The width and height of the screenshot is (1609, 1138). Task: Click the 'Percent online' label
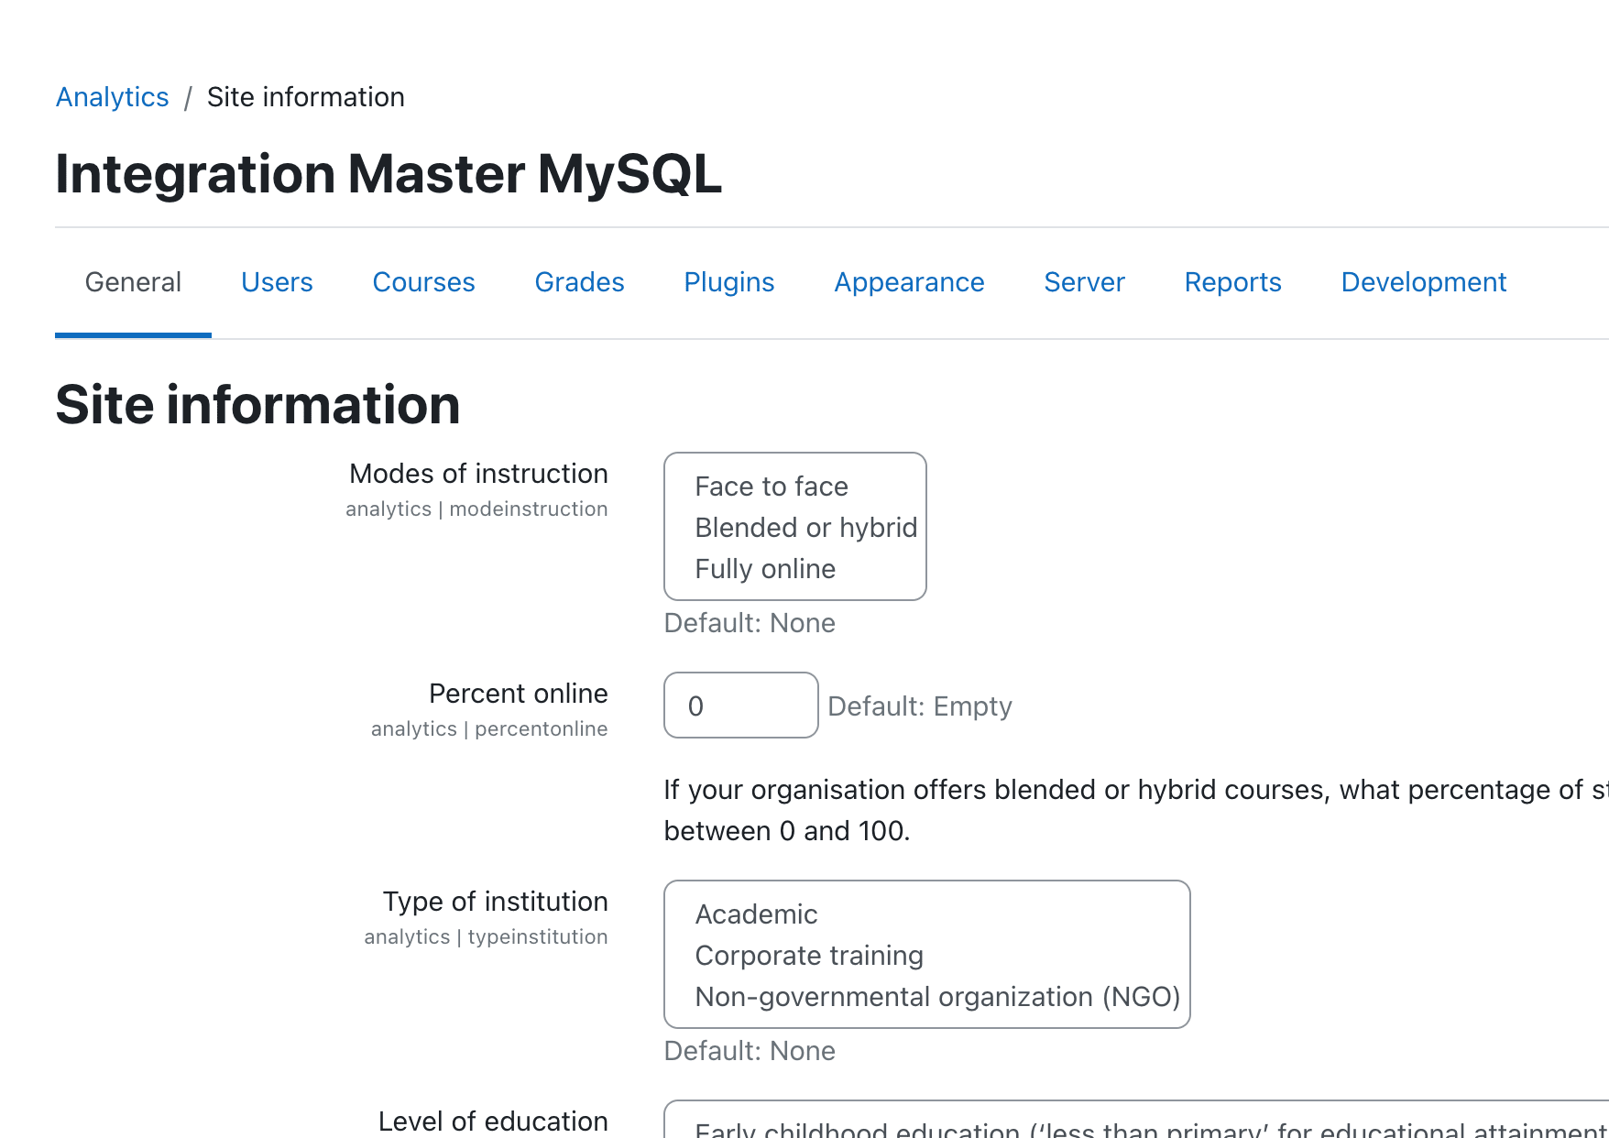(x=518, y=694)
